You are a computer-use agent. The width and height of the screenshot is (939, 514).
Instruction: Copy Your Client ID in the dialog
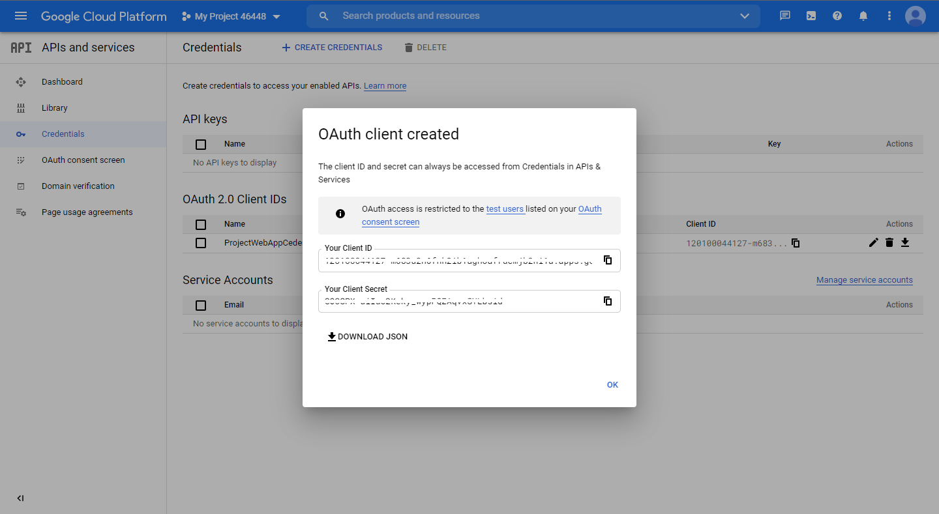pos(608,260)
